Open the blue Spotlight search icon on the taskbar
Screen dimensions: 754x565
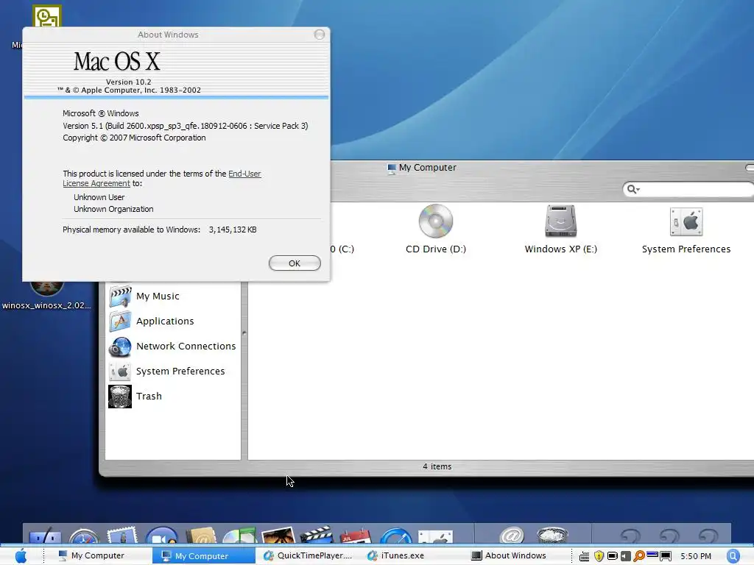(x=733, y=556)
